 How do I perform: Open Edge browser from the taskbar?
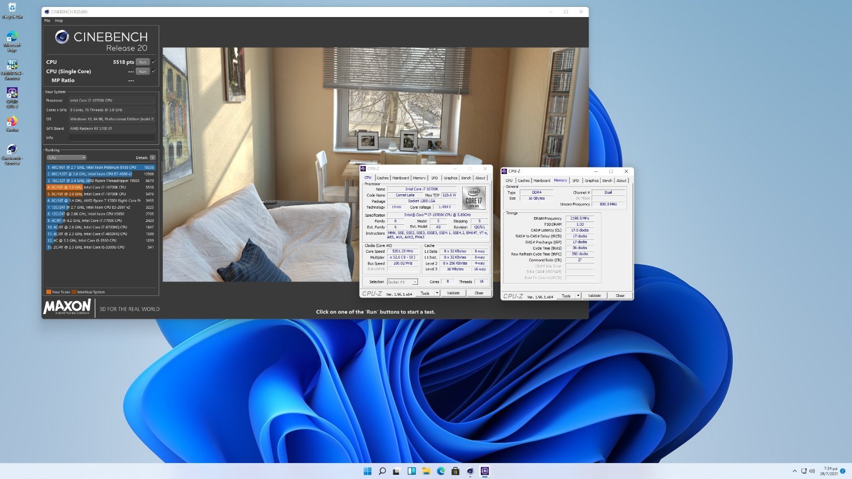[441, 471]
